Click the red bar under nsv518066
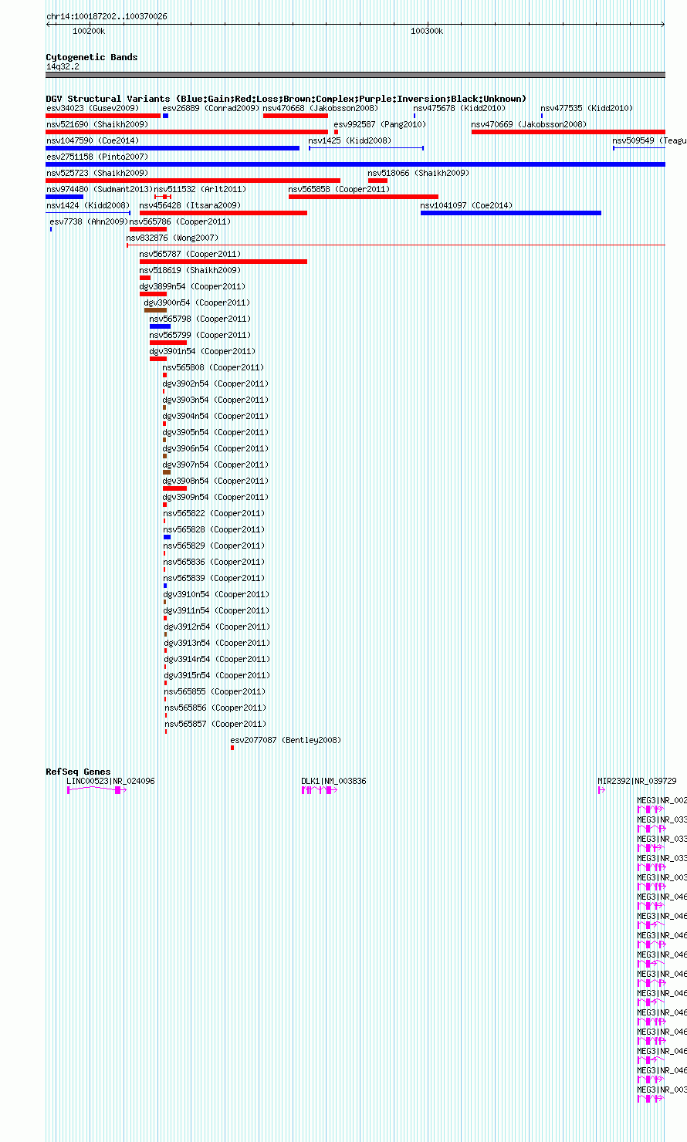 377,181
